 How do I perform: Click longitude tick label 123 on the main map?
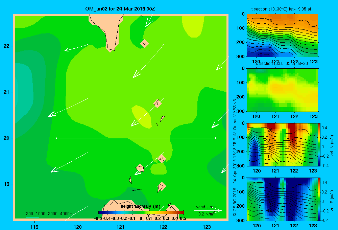pyautogui.click(x=207, y=227)
